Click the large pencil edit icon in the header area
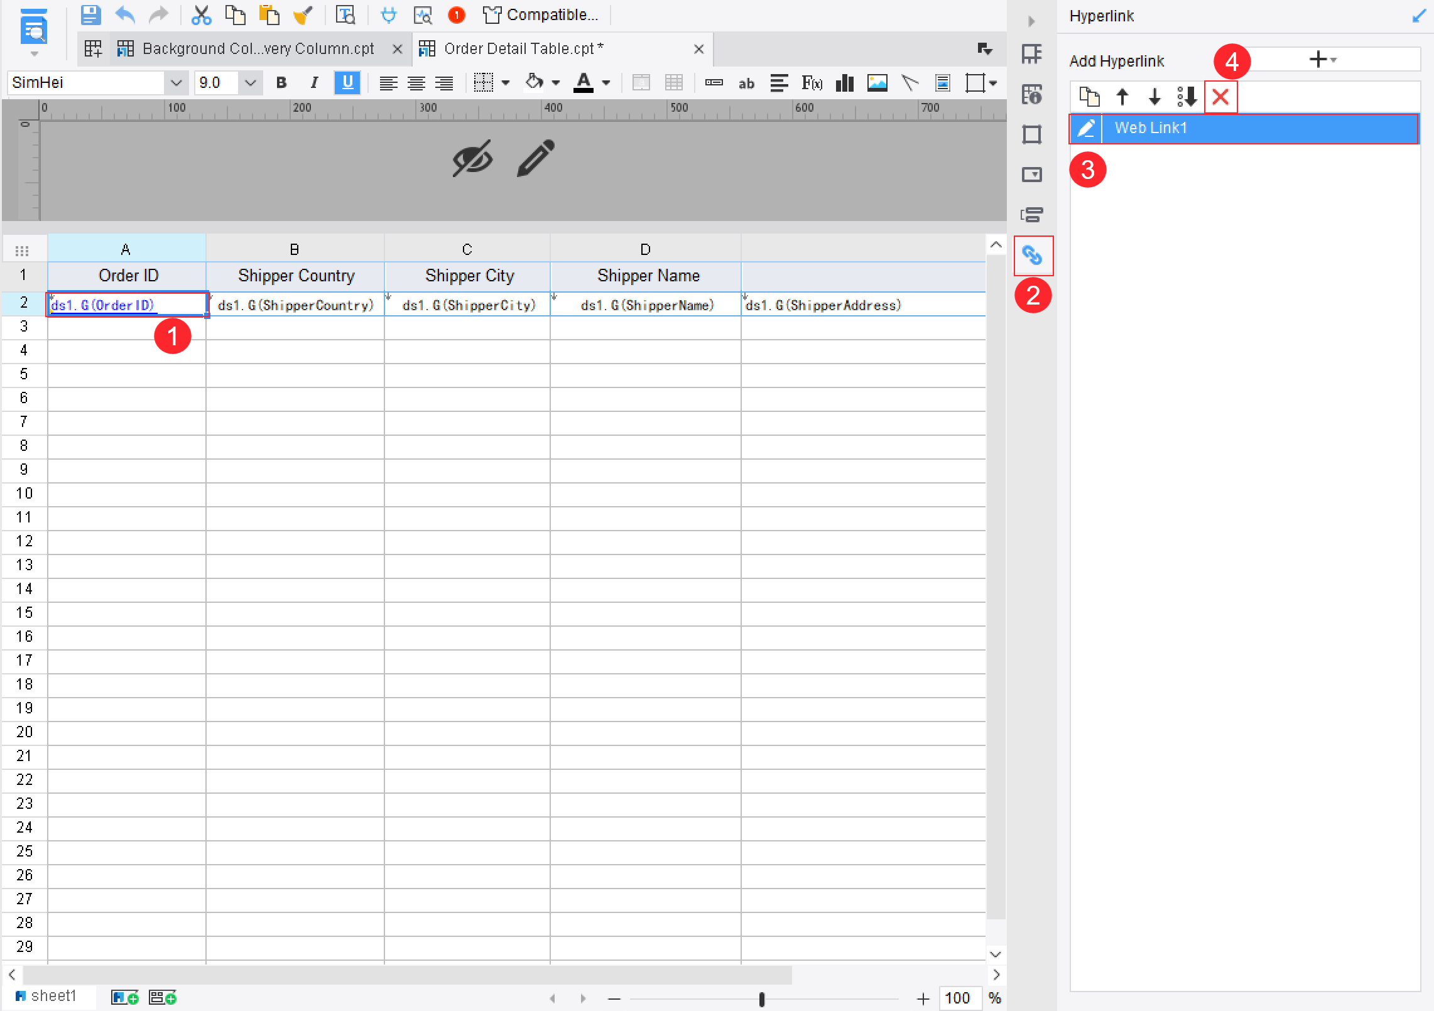The image size is (1434, 1011). pos(536,158)
